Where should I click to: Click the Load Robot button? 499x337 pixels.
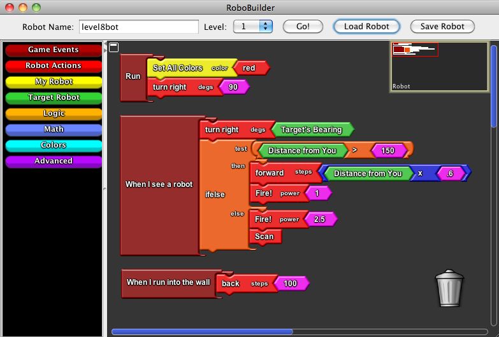click(366, 26)
